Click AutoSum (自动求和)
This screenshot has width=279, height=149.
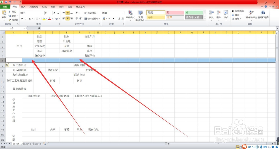click(239, 11)
